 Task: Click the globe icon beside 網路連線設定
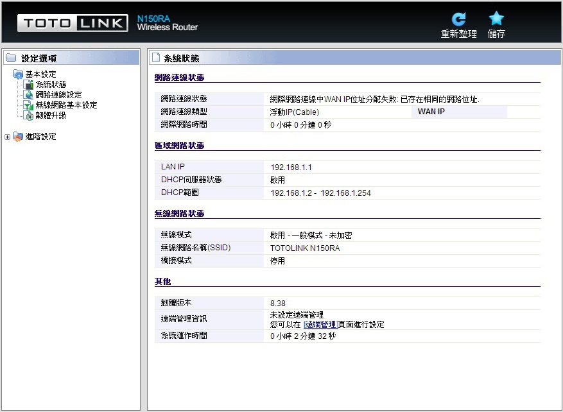click(x=28, y=95)
